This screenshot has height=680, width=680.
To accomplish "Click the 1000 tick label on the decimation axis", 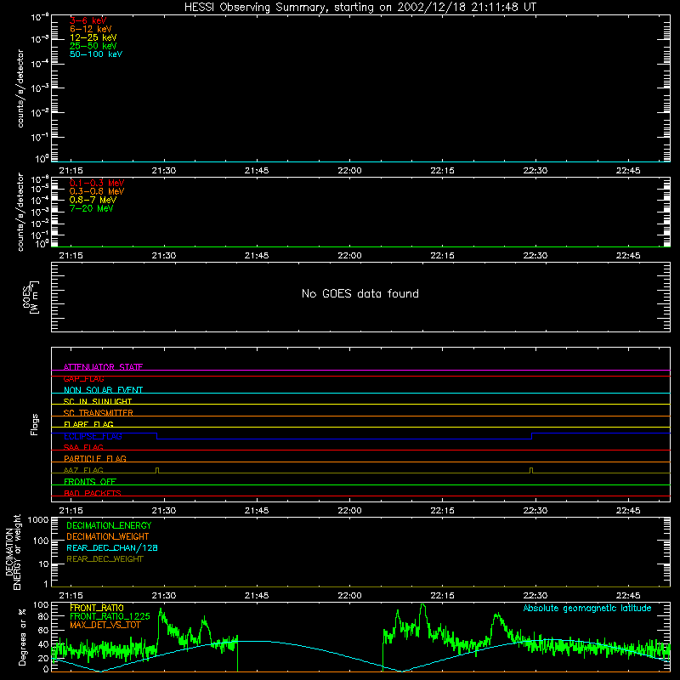I will coord(38,520).
